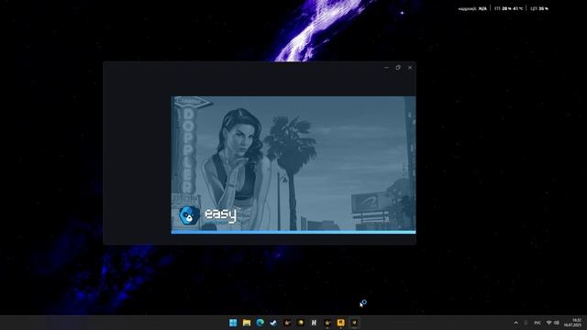
Task: Open File Explorer from the taskbar
Action: 247,323
